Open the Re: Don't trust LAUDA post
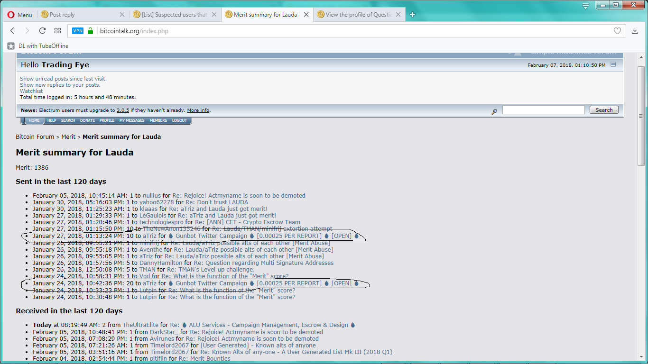Screen dimensions: 648x364 (217, 202)
